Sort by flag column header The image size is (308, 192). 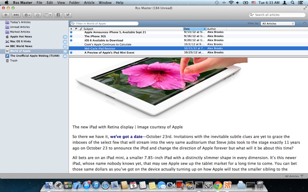point(76,29)
